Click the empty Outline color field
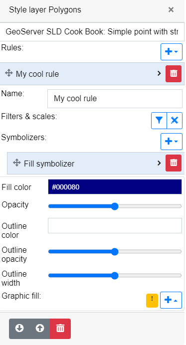Screen dimensions: 186x345 click(x=115, y=225)
